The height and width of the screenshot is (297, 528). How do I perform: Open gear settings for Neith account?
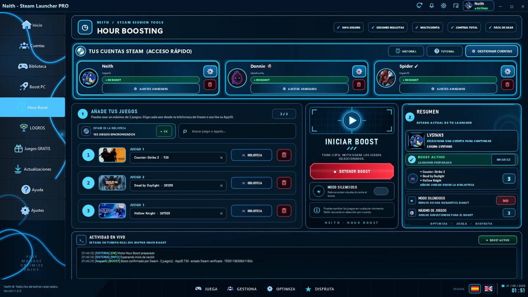point(210,71)
